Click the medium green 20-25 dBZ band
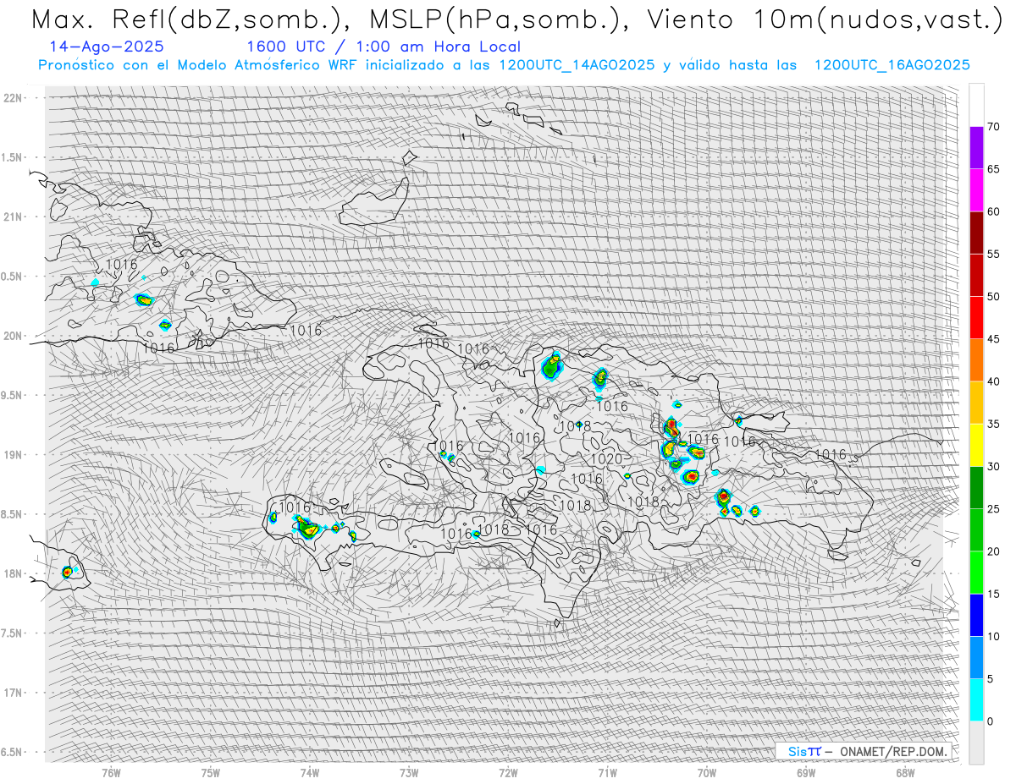Viewport: 1016px width, 784px height. pos(976,530)
